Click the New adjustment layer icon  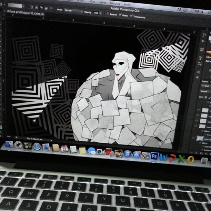pyautogui.click(x=206, y=154)
